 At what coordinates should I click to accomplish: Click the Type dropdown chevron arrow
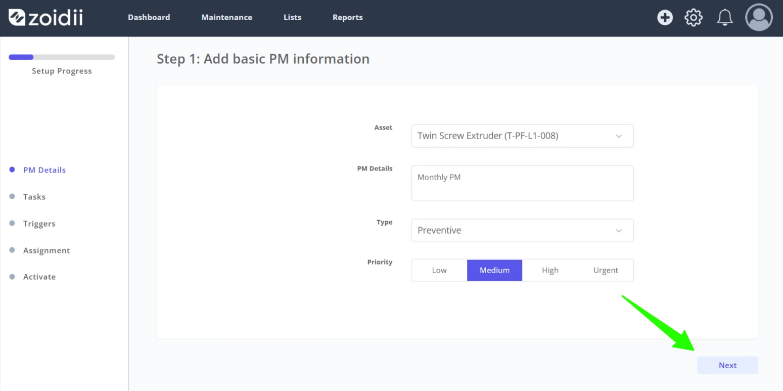coord(619,231)
